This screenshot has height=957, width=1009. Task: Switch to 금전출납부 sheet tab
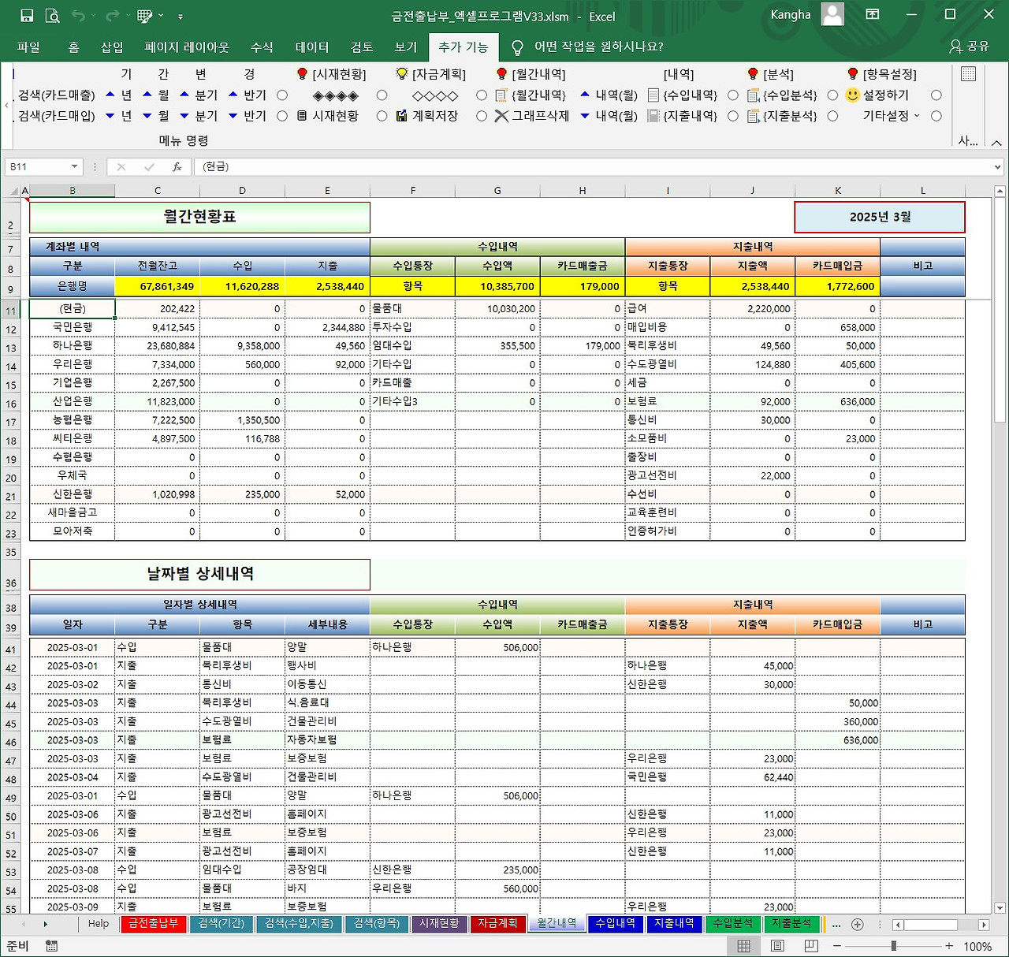pos(154,924)
